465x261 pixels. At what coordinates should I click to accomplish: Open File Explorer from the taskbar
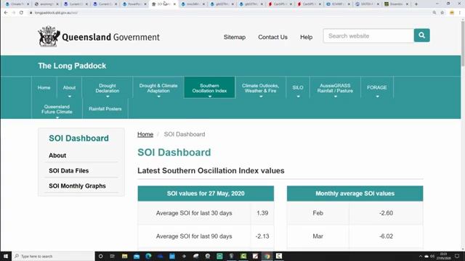[124, 256]
